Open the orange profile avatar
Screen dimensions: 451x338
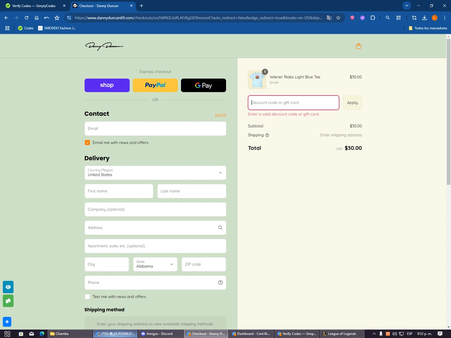(434, 18)
